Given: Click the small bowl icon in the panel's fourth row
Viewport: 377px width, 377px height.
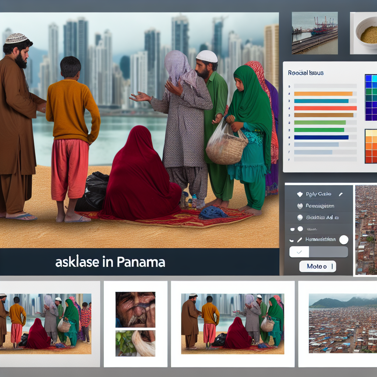Looking at the screenshot, I should (x=292, y=229).
